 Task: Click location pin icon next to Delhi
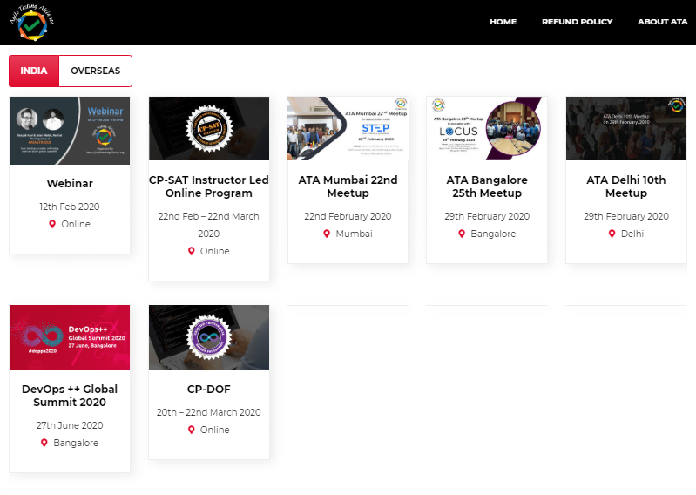click(x=612, y=234)
